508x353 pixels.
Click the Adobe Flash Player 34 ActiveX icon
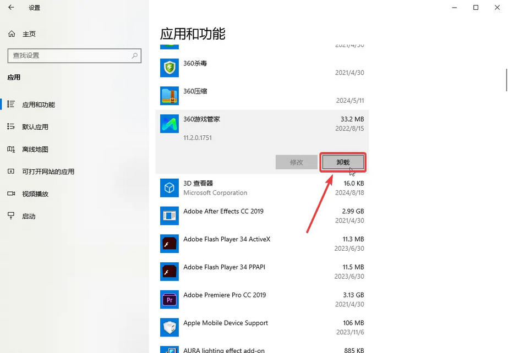click(169, 244)
